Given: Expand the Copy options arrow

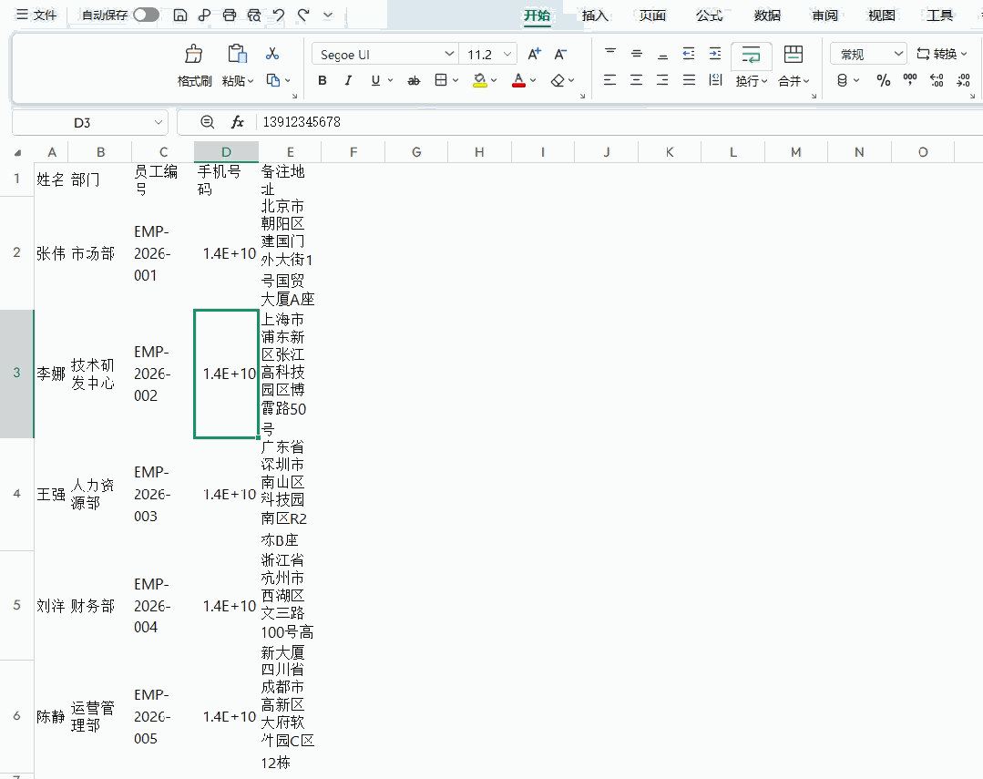Looking at the screenshot, I should click(288, 80).
